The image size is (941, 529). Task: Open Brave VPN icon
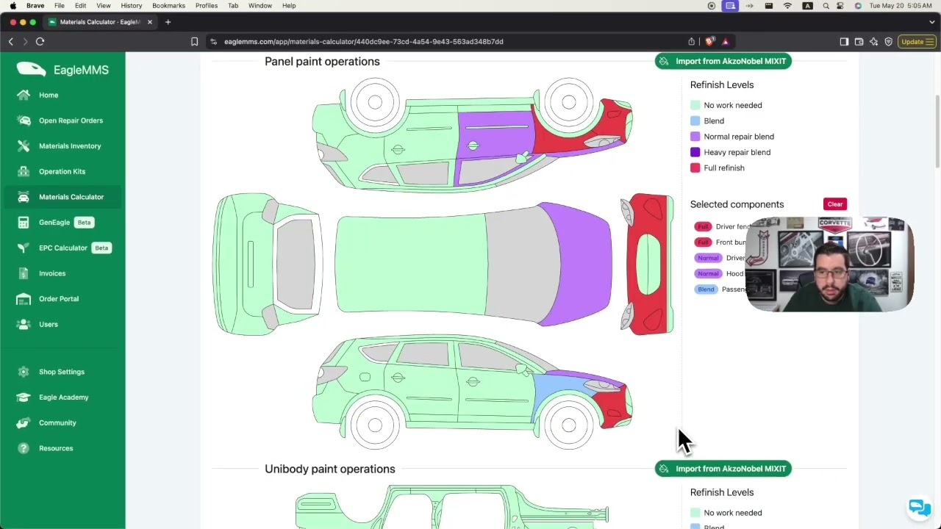(x=888, y=42)
